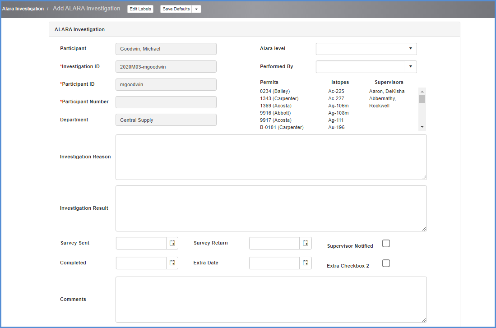Open the Save Defaults dropdown arrow
496x328 pixels.
[x=196, y=9]
